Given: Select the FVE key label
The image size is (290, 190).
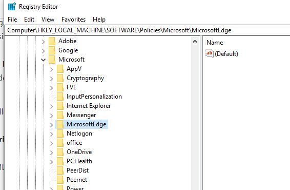Looking at the screenshot, I should click(71, 87).
